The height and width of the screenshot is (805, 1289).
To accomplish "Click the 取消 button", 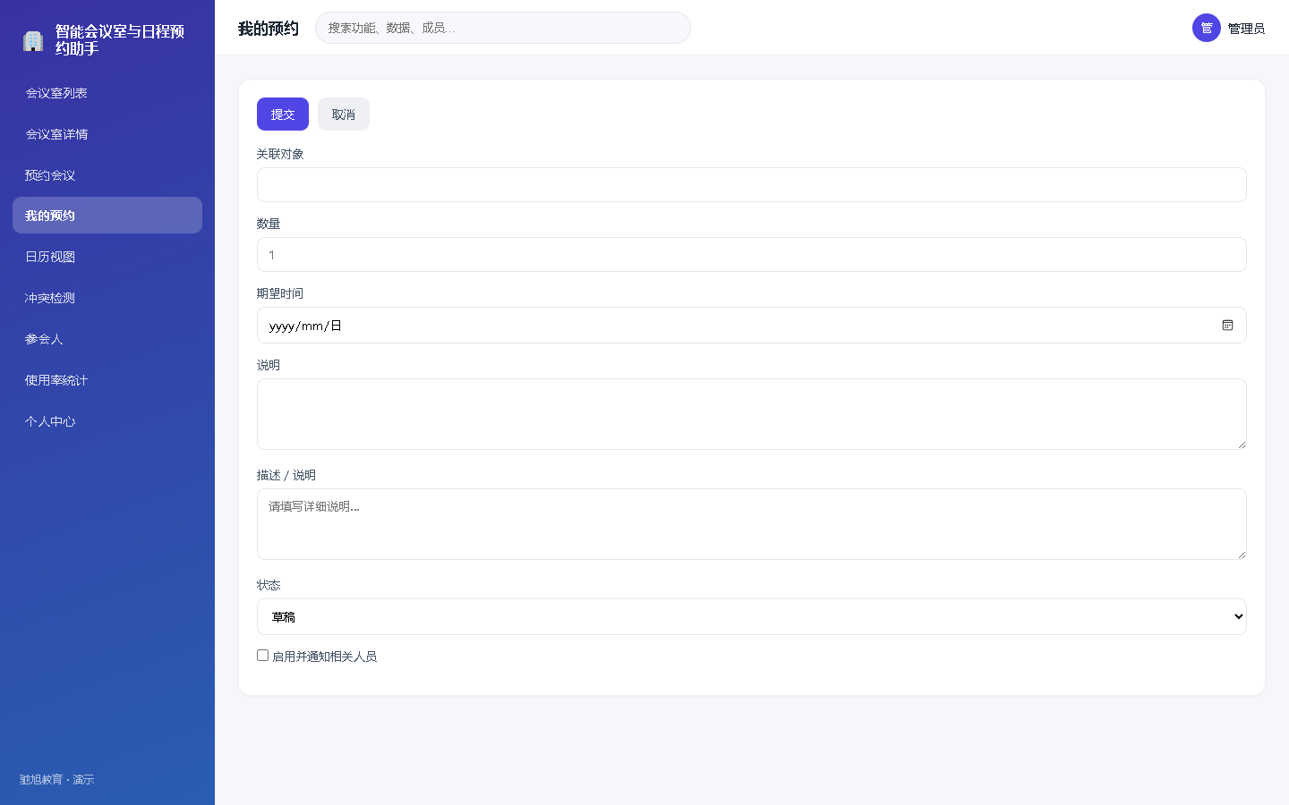I will coord(344,114).
